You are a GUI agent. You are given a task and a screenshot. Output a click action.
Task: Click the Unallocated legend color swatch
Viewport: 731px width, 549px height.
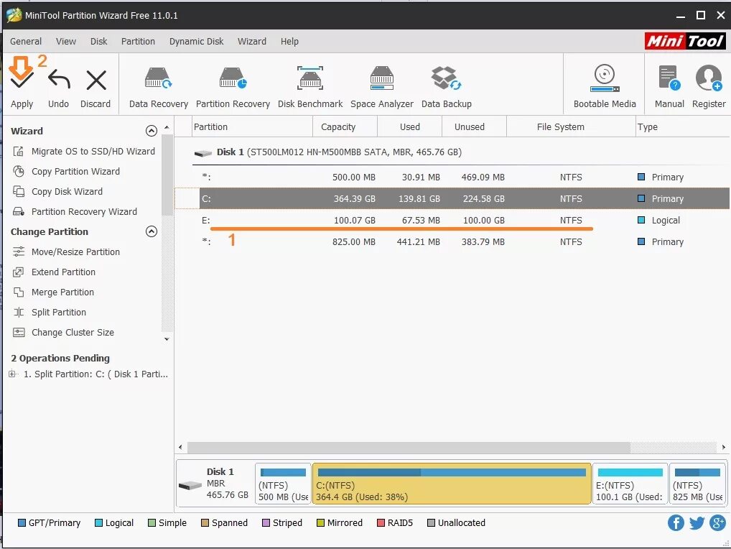point(431,523)
